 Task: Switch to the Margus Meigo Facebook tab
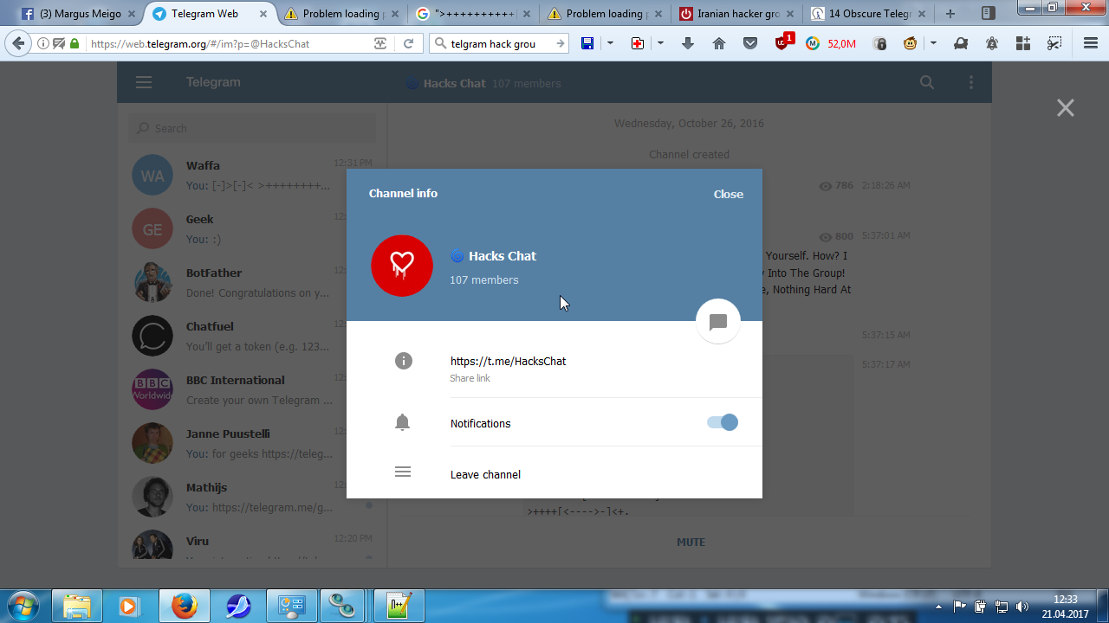77,14
